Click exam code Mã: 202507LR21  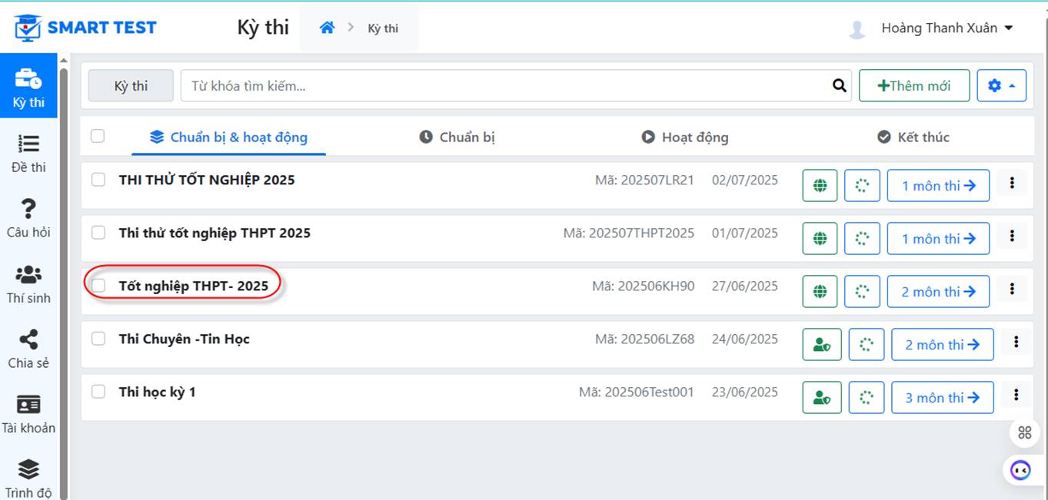tap(644, 180)
